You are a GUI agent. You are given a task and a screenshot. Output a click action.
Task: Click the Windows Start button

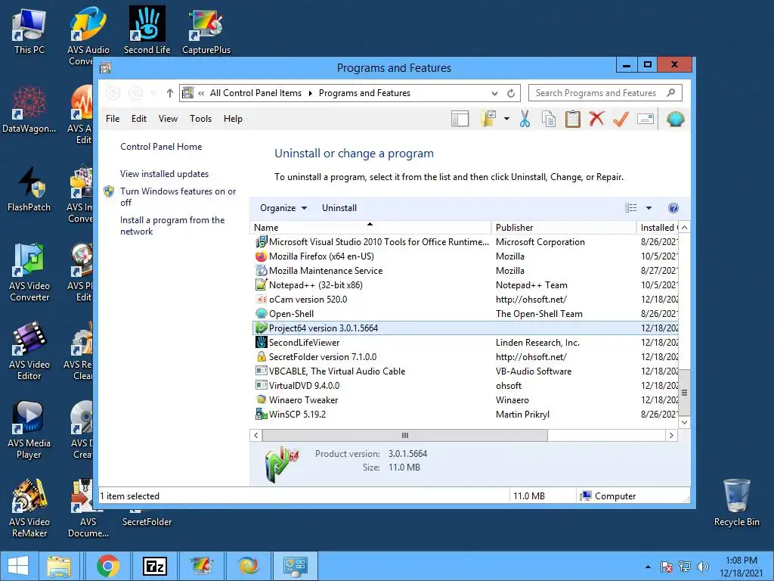[x=18, y=566]
